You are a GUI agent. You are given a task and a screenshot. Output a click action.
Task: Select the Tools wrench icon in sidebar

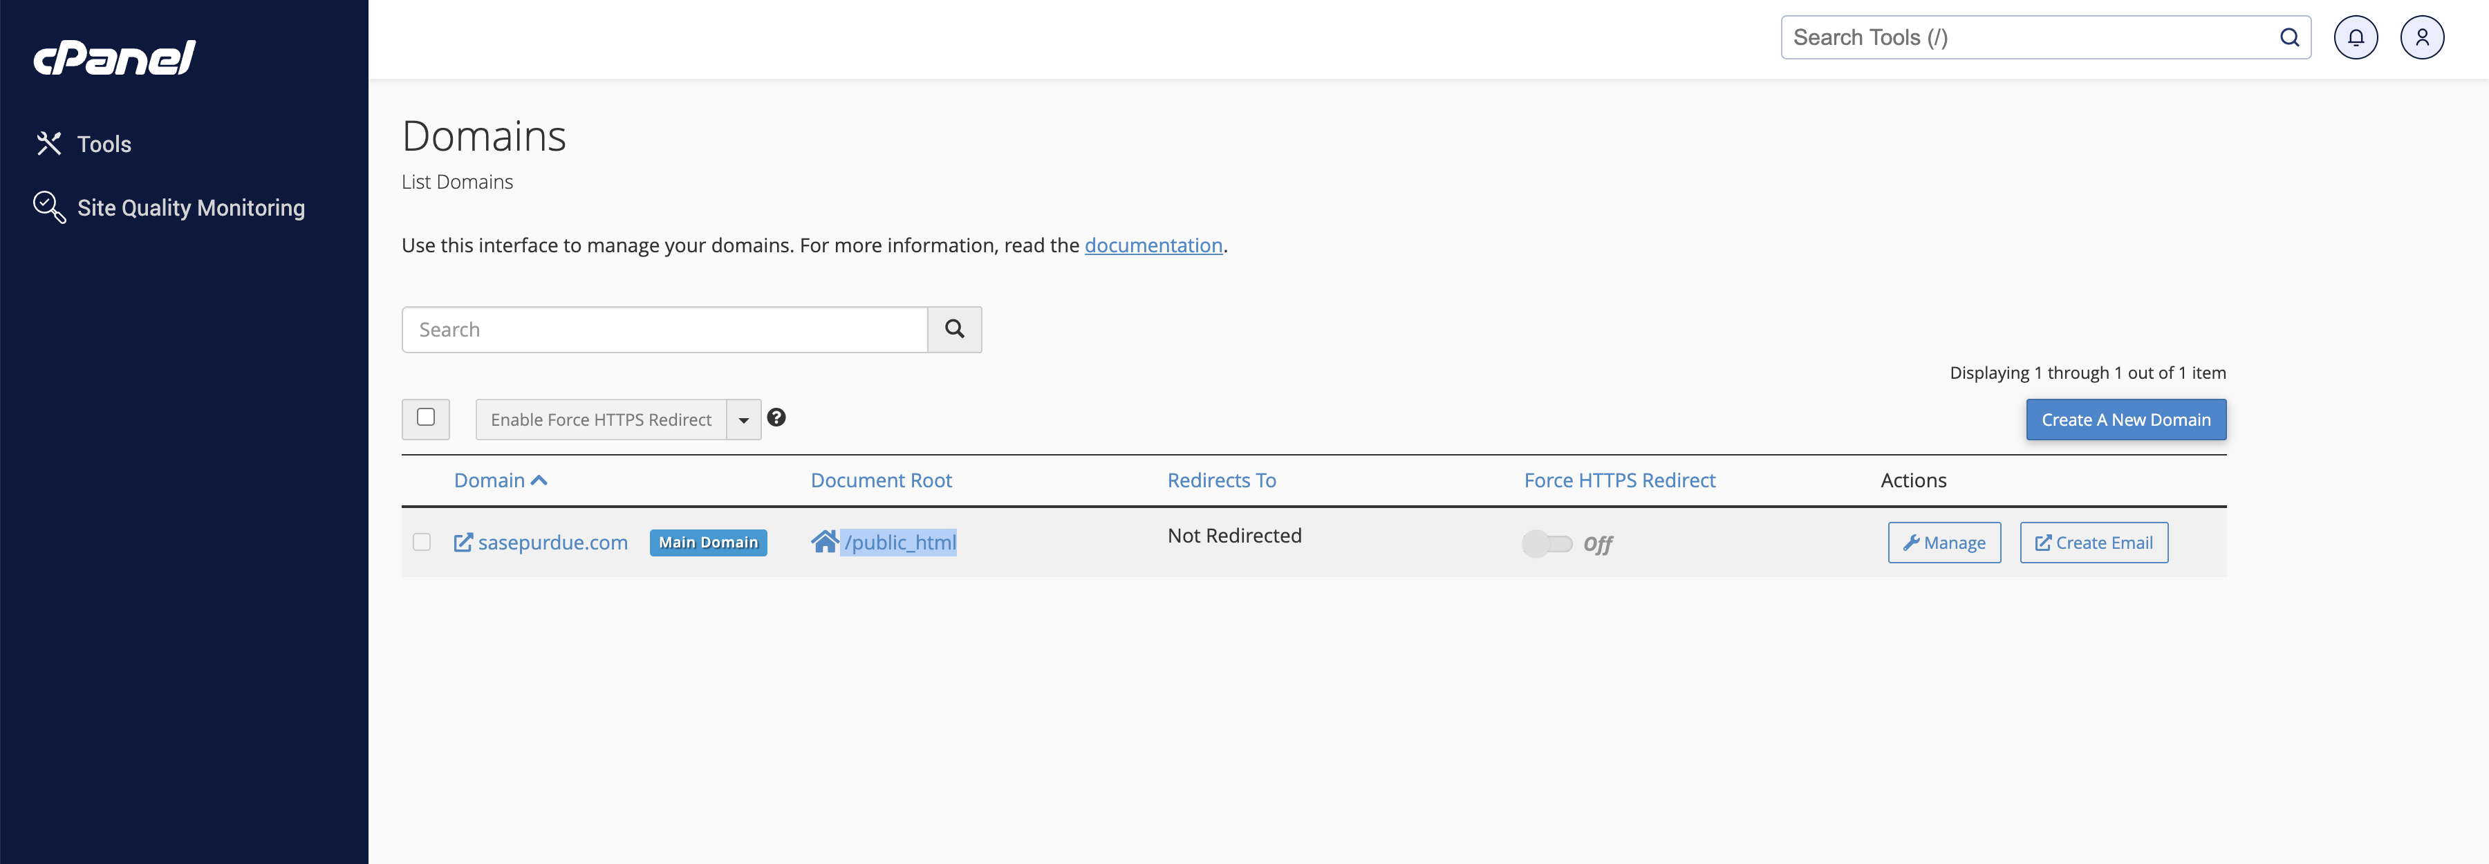point(48,143)
